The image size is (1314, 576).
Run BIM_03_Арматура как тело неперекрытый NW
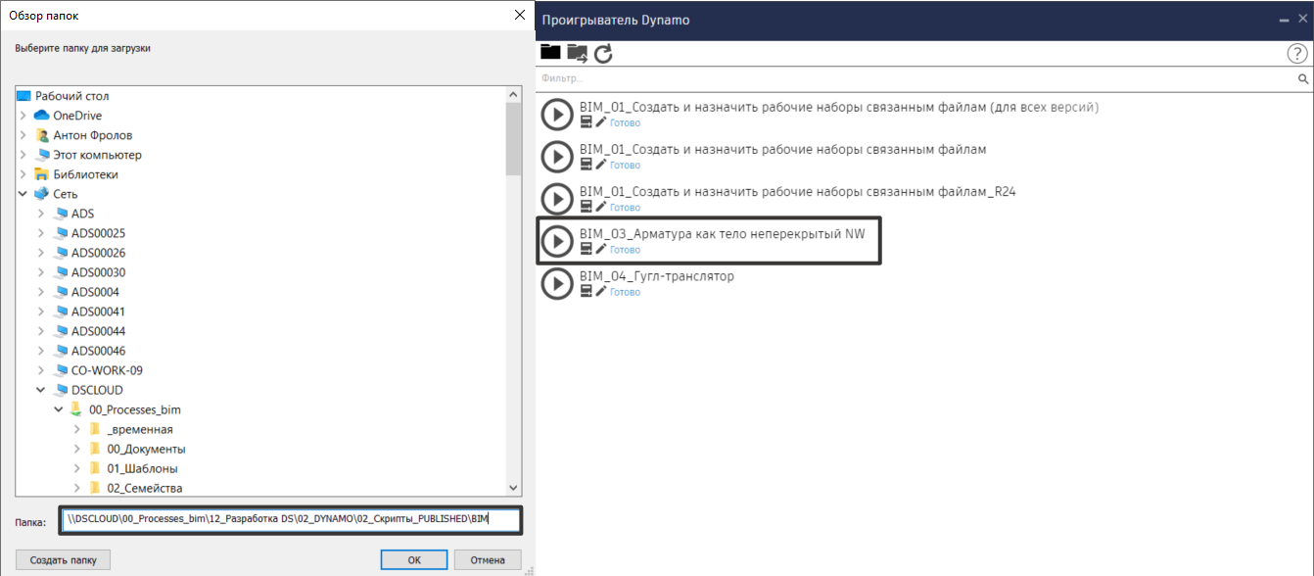coord(557,241)
